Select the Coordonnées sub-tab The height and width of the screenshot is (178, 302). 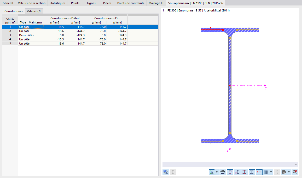(14, 11)
